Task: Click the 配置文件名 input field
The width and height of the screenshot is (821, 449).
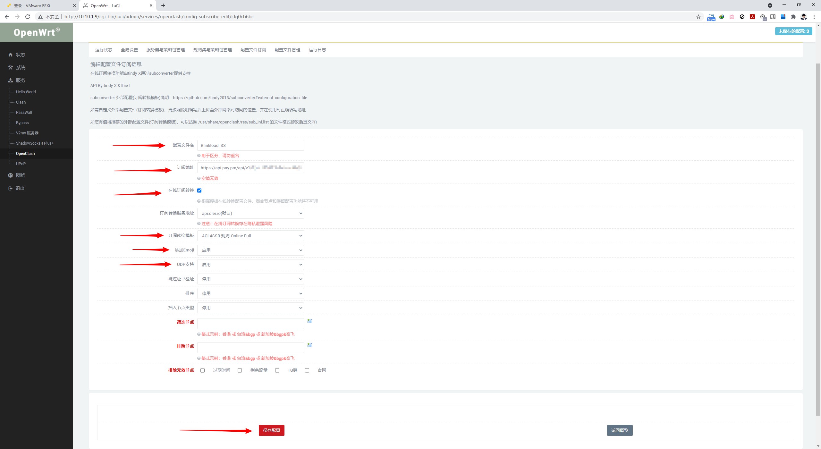Action: [x=250, y=145]
